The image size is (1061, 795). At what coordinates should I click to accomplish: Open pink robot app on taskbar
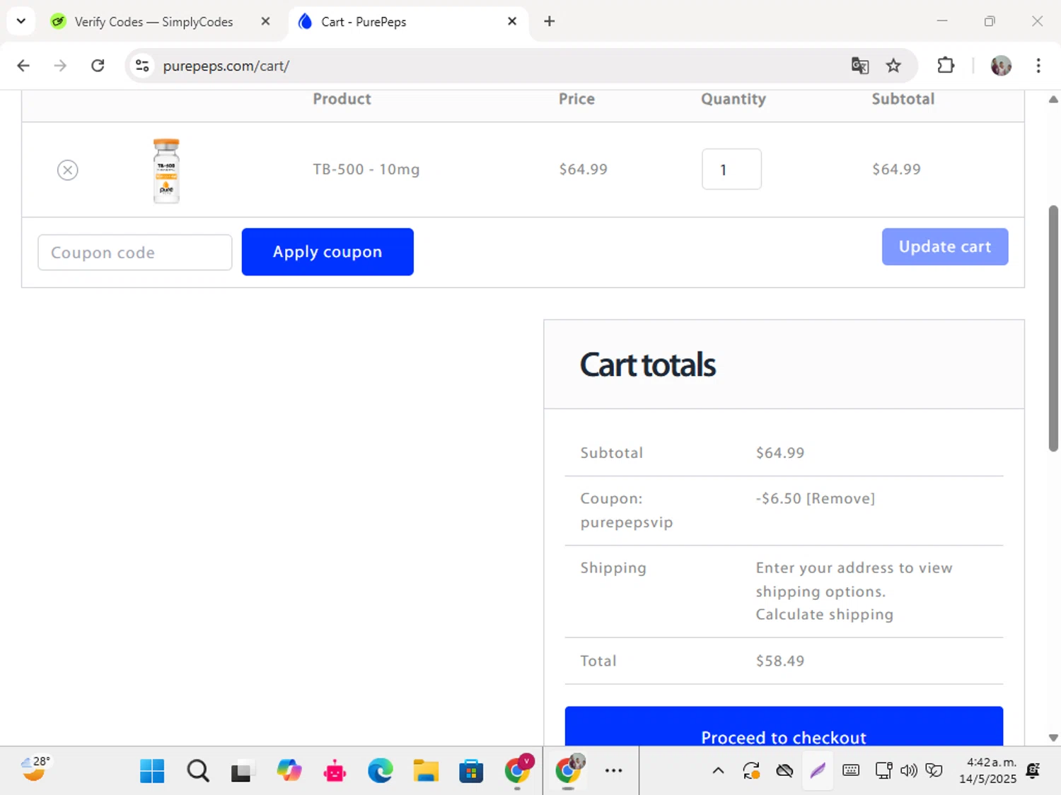click(x=335, y=771)
